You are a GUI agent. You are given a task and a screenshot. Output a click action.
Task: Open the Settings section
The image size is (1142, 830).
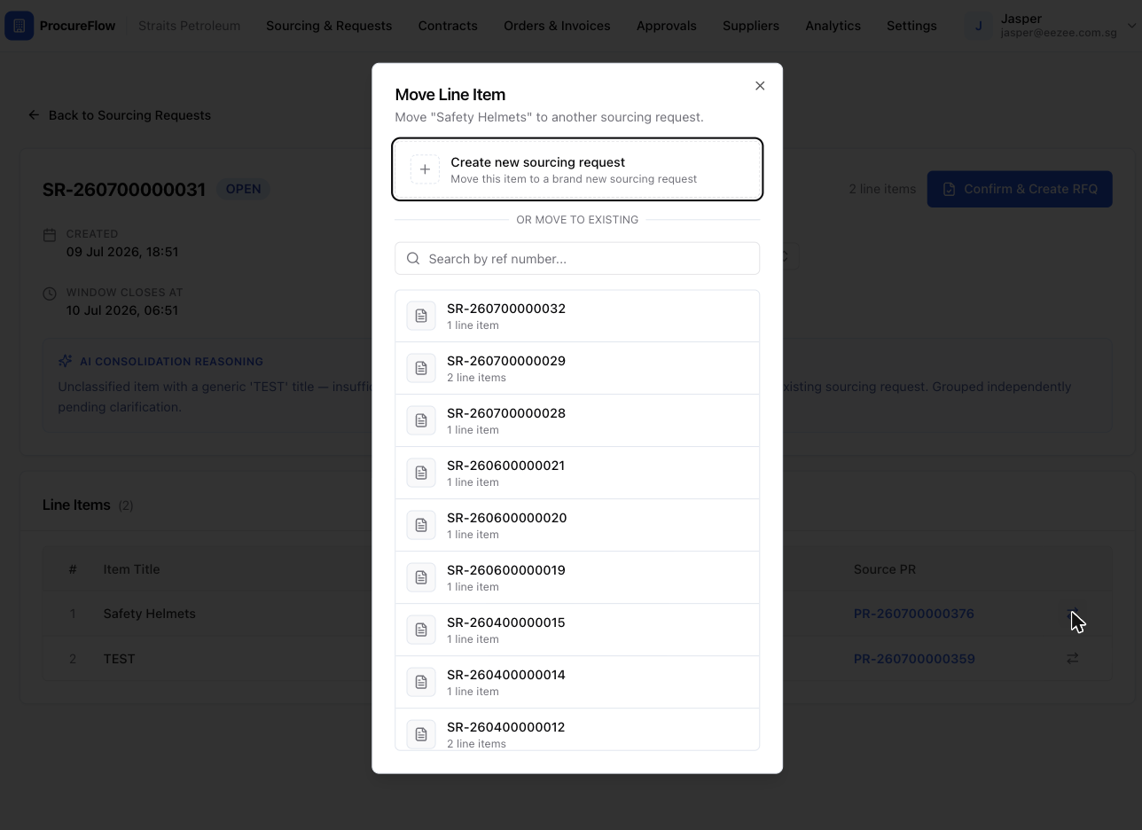click(911, 26)
